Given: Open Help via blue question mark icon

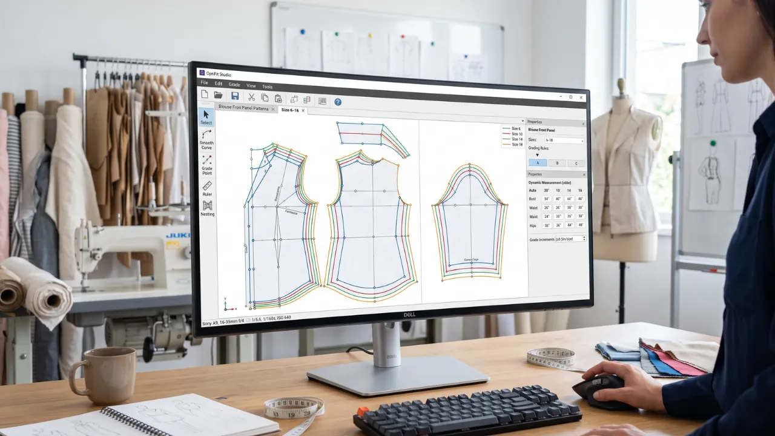Looking at the screenshot, I should [x=338, y=102].
